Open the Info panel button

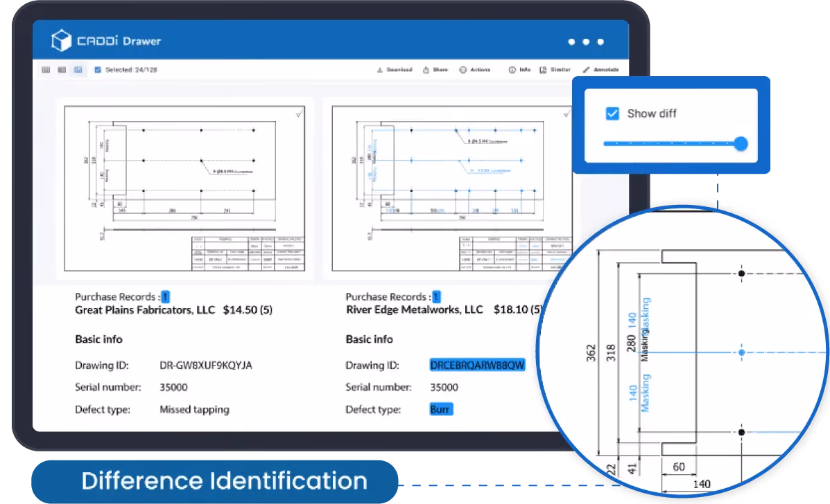(519, 70)
